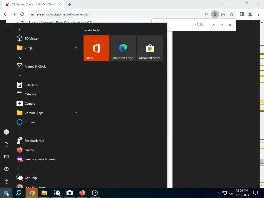Click the # section header in app list

pos(20,30)
